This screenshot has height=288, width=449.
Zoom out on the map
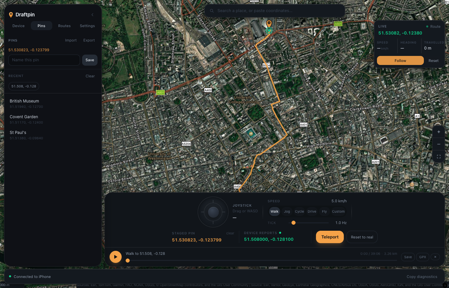439,144
